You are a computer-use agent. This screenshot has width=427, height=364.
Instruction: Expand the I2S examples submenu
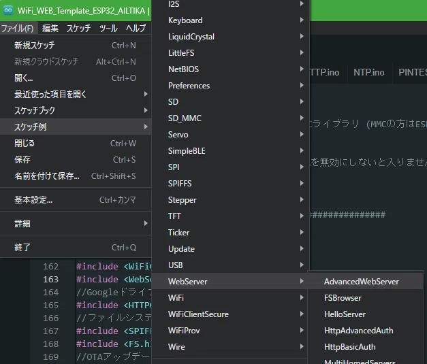[230, 4]
